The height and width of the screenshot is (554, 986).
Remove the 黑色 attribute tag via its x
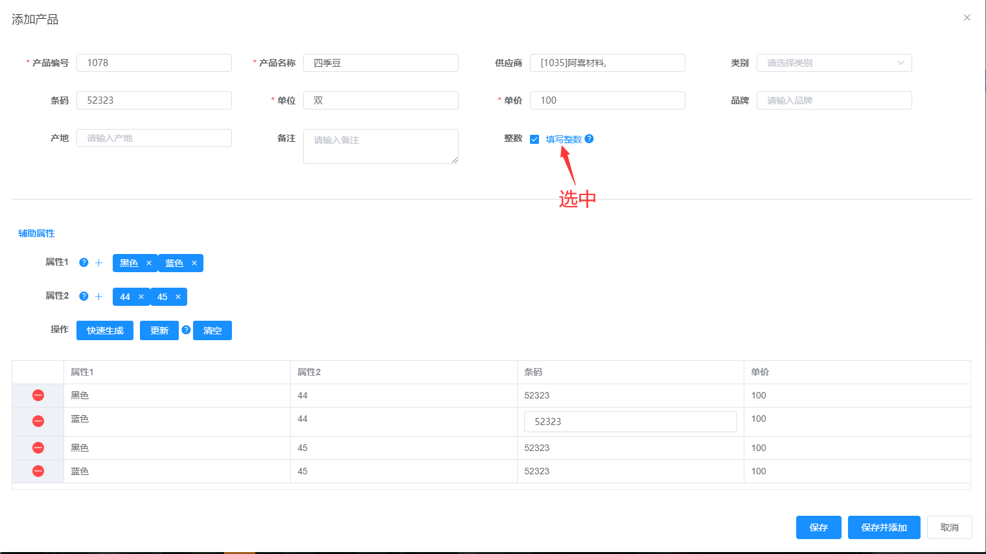pyautogui.click(x=149, y=263)
